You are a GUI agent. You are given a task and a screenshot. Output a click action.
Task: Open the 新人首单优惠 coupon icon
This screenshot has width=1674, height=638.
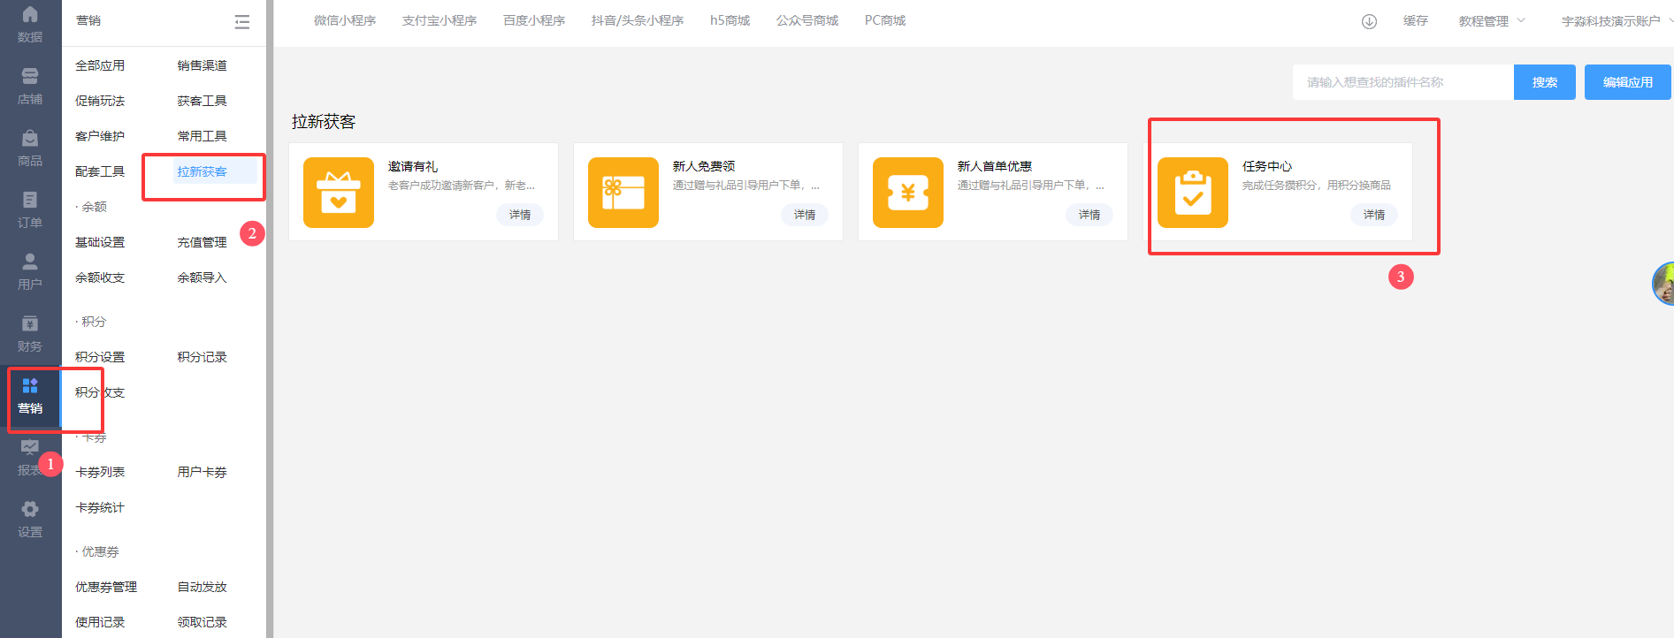point(908,193)
